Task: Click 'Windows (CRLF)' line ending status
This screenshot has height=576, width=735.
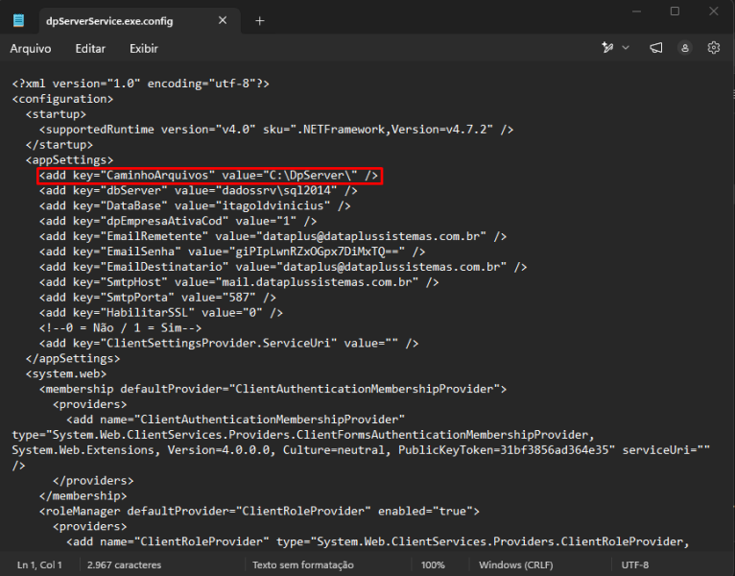Action: pos(515,564)
